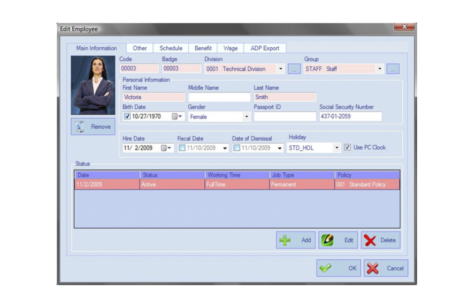The image size is (474, 308).
Task: Click the pencil icon on Edit
Action: [x=327, y=240]
